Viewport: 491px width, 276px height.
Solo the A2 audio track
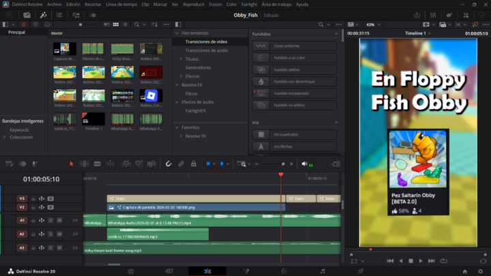pyautogui.click(x=50, y=234)
